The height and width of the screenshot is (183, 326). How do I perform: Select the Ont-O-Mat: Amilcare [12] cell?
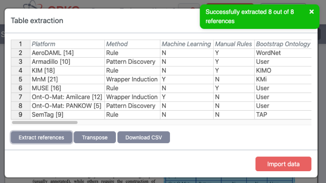click(67, 97)
